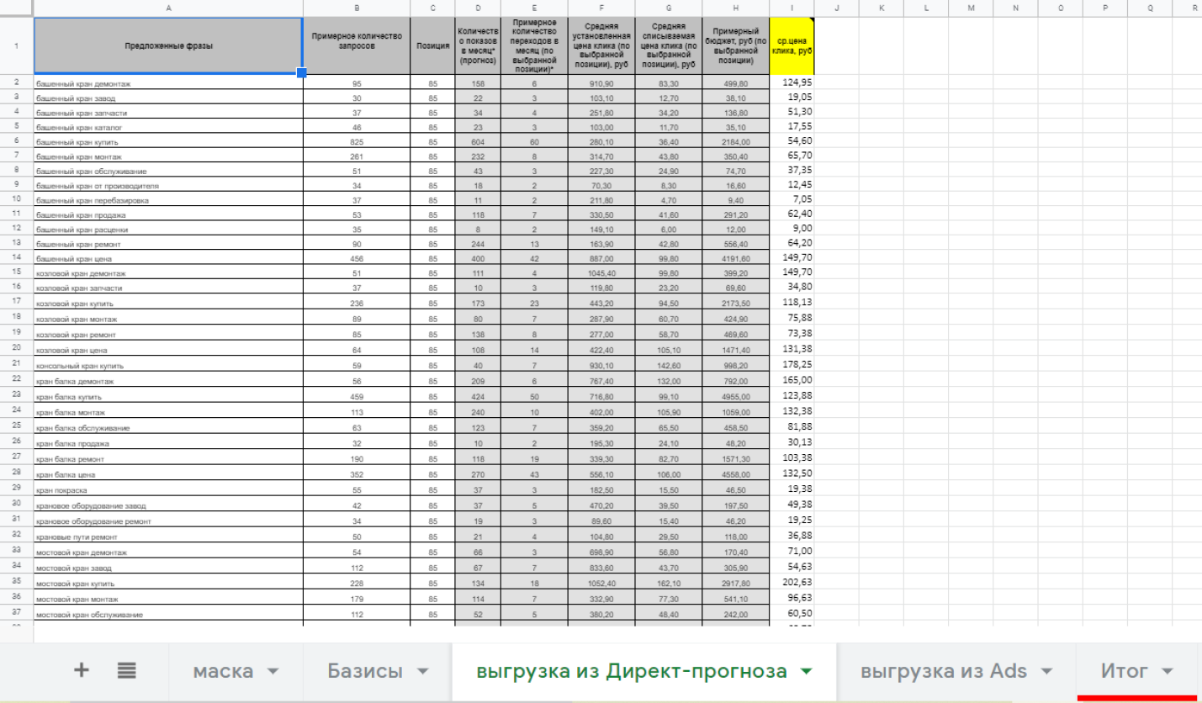Click budget value 4191,60
1202x703 pixels.
[x=735, y=259]
